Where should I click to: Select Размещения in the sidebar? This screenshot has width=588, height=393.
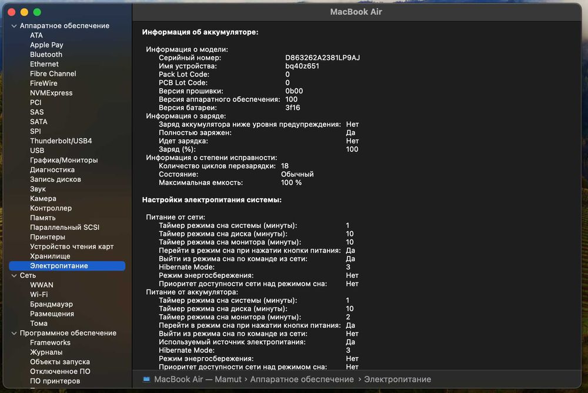52,314
